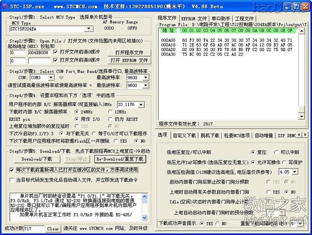The width and height of the screenshot is (312, 235).
Task: Enable auto-download when target code changes
Action: [x=12, y=180]
